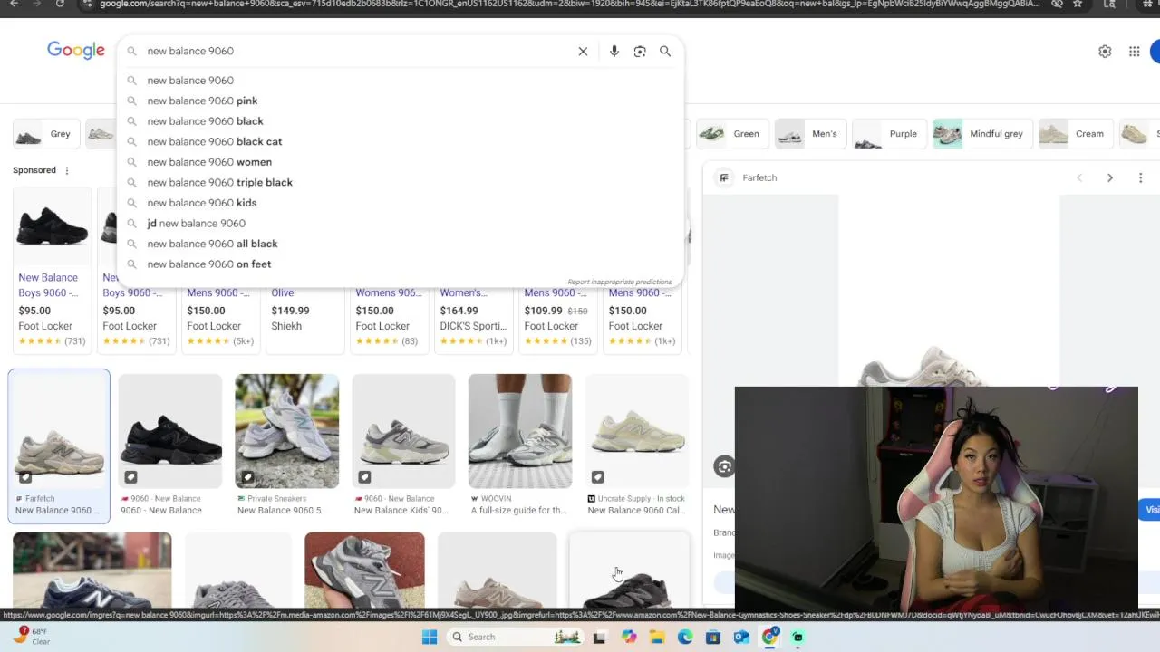Open navy blue sneaker image thumbnail

[92, 570]
